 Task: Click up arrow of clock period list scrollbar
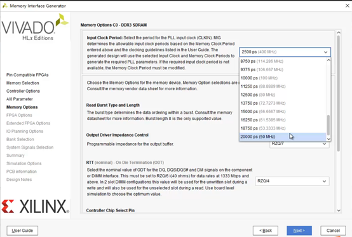[x=328, y=60]
